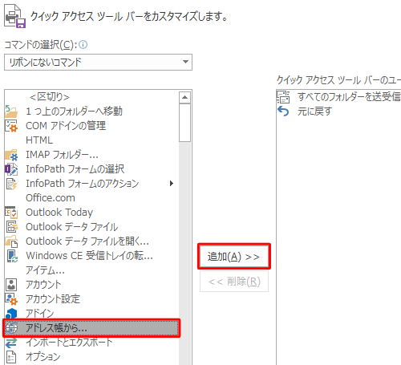Click the '1 つ上のフォルダーへ移動' folder icon
The height and width of the screenshot is (365, 401).
point(11,112)
